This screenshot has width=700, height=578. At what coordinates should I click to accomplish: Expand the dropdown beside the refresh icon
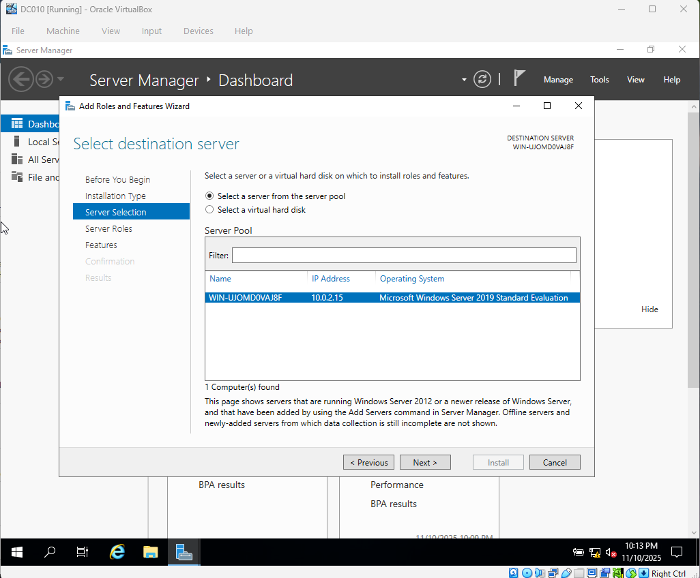(x=463, y=79)
